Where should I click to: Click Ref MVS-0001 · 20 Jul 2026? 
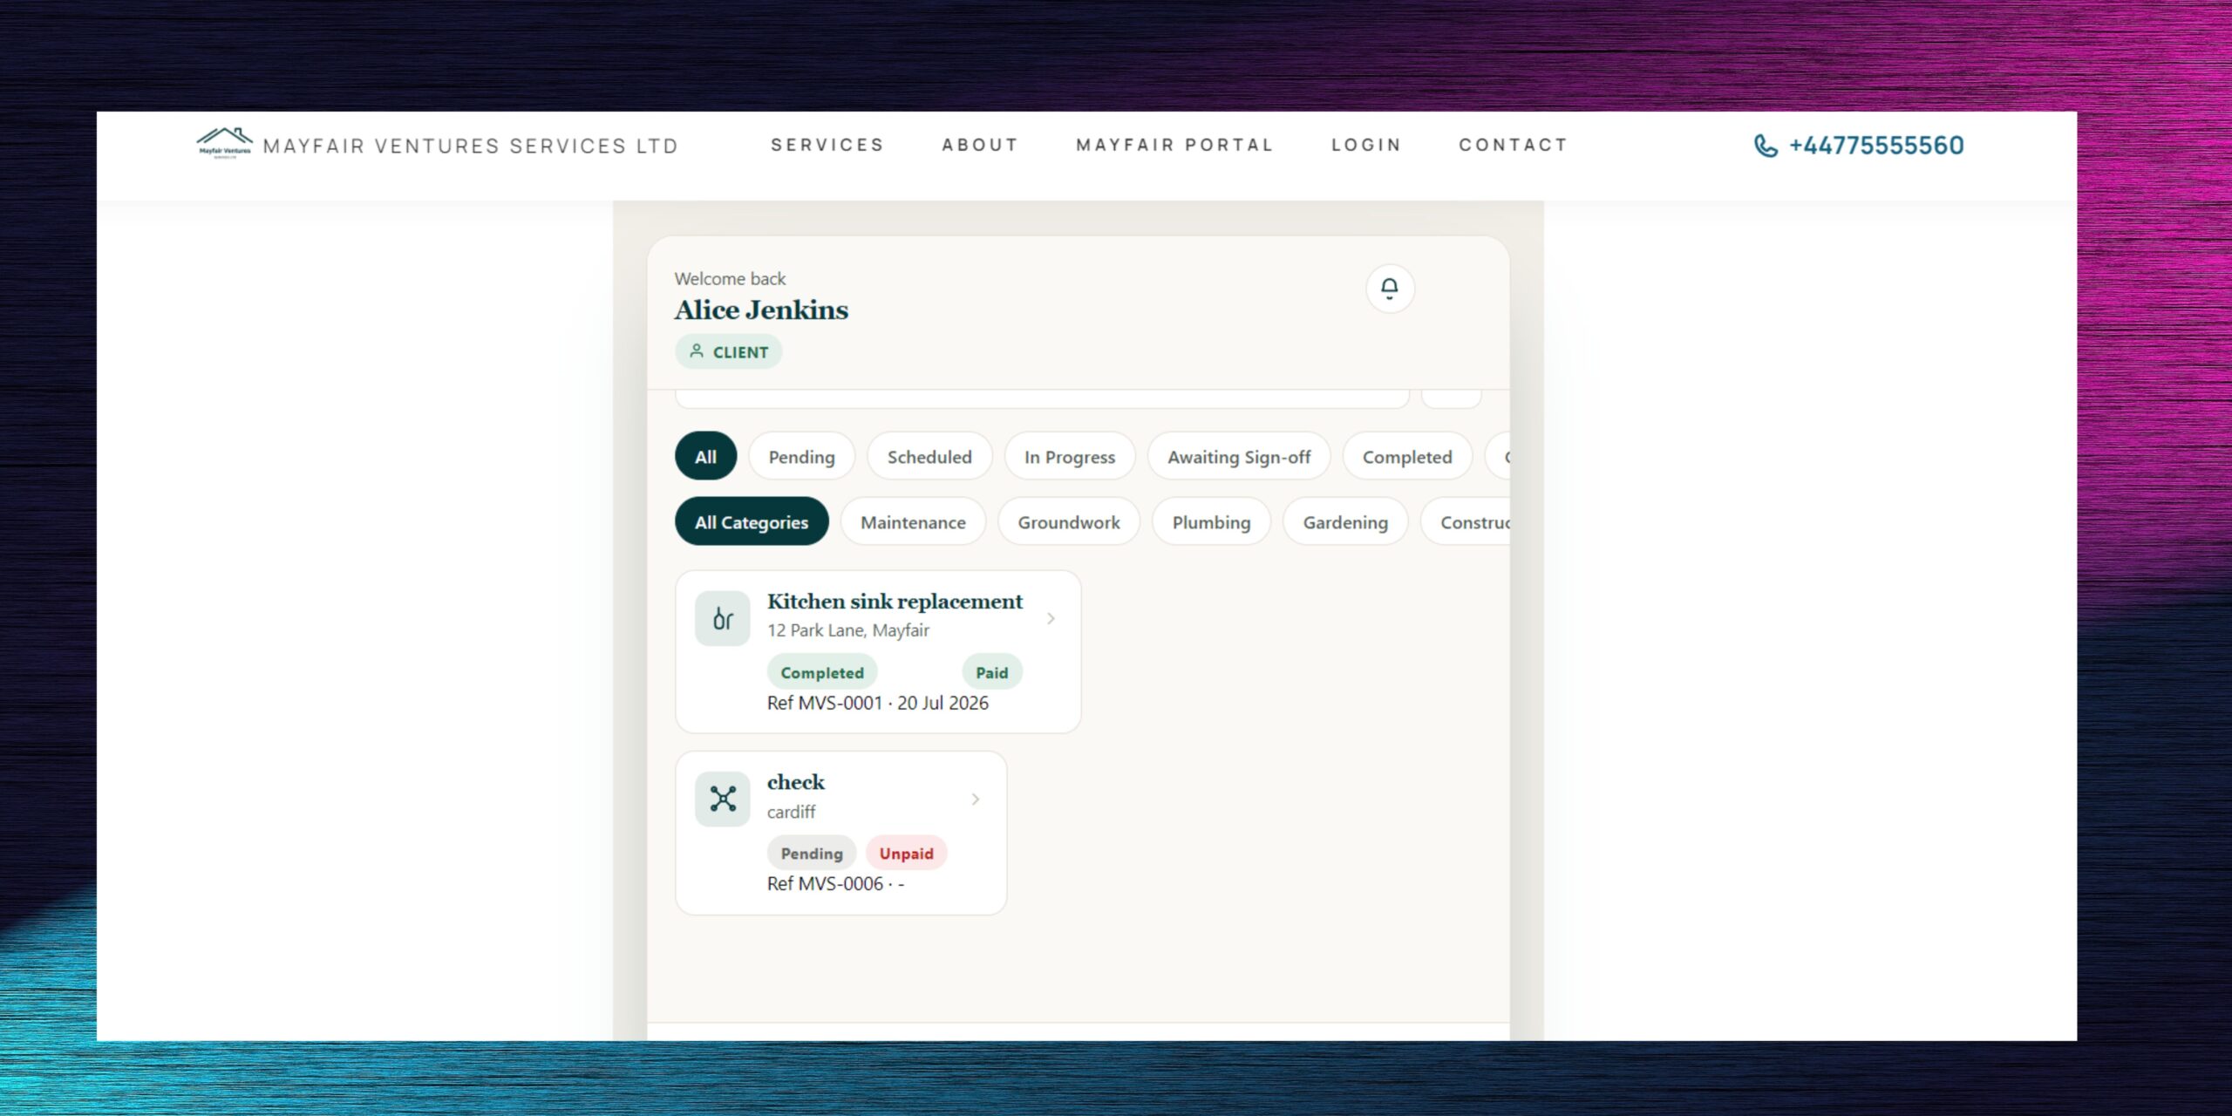(x=878, y=703)
